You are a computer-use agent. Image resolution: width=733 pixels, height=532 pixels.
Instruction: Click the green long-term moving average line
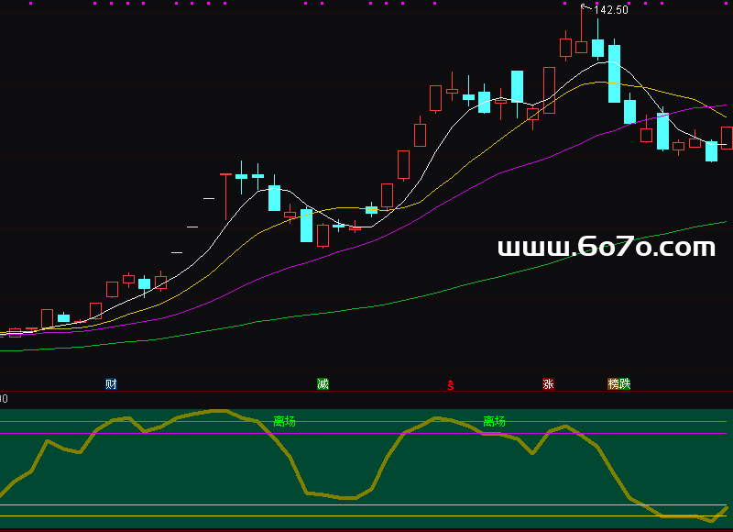[x=458, y=286]
